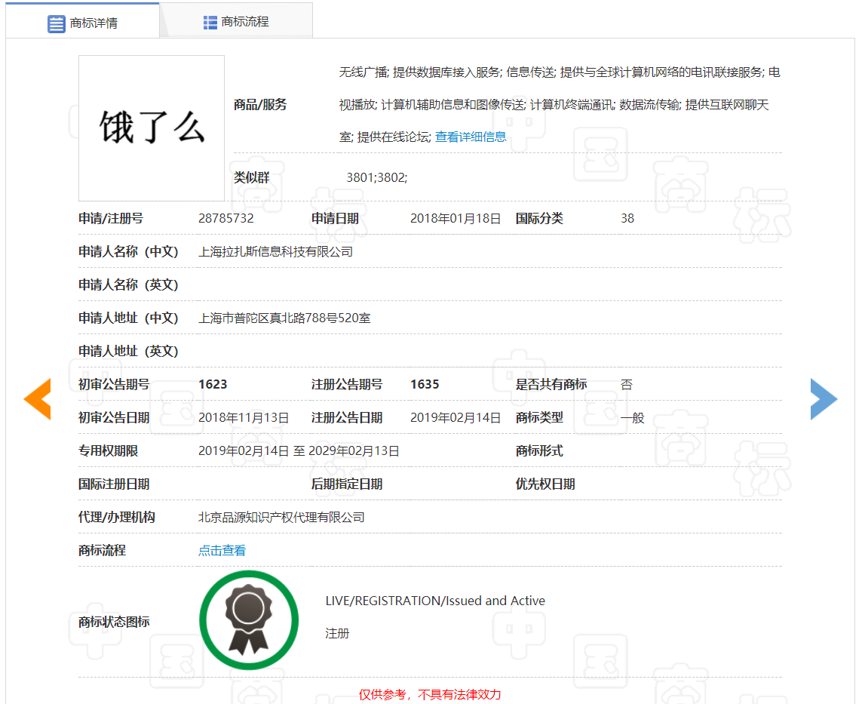862x704 pixels.
Task: Click LIVE/REGISTRATION/Issued and Active status text
Action: (x=435, y=601)
